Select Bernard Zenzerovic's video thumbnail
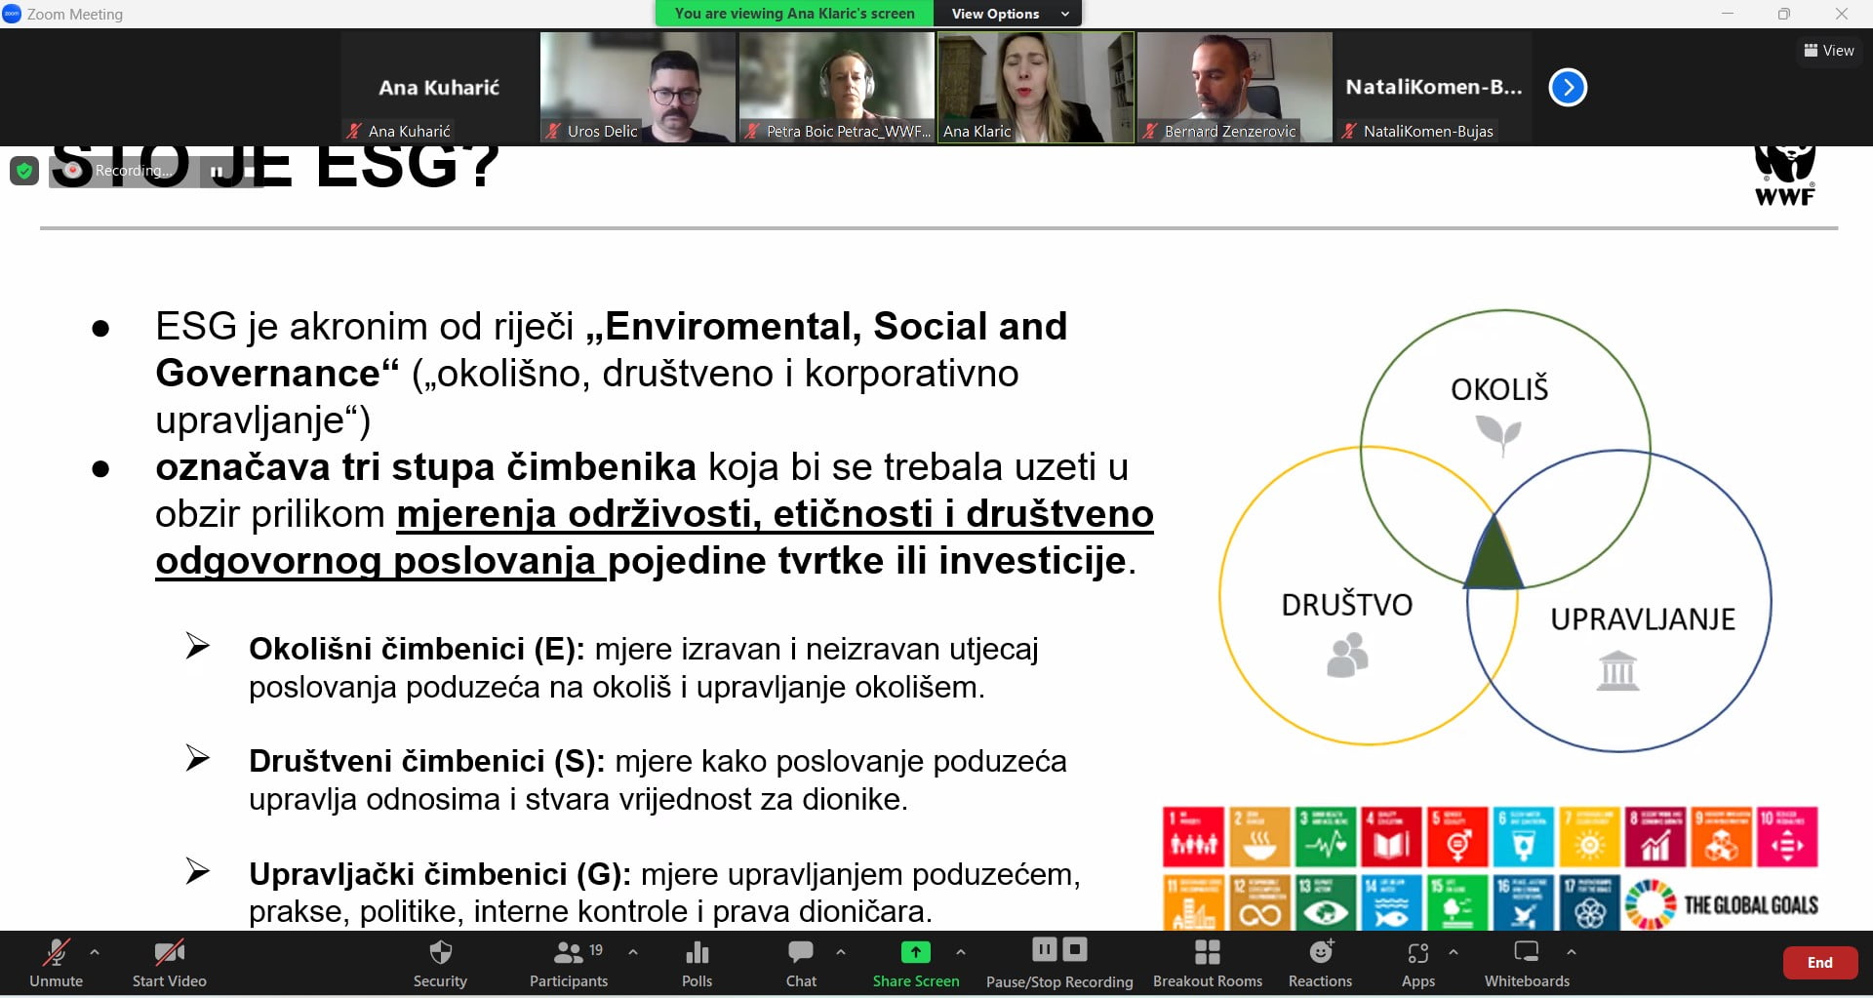The height and width of the screenshot is (998, 1873). tap(1234, 88)
